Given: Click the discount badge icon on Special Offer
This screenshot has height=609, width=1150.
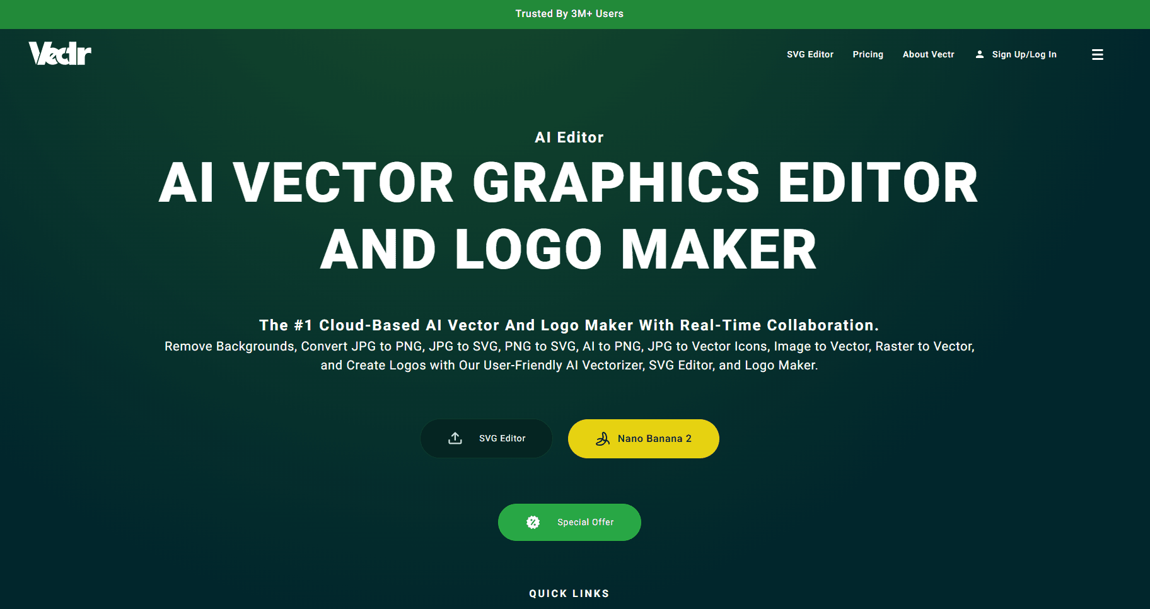Looking at the screenshot, I should coord(533,522).
